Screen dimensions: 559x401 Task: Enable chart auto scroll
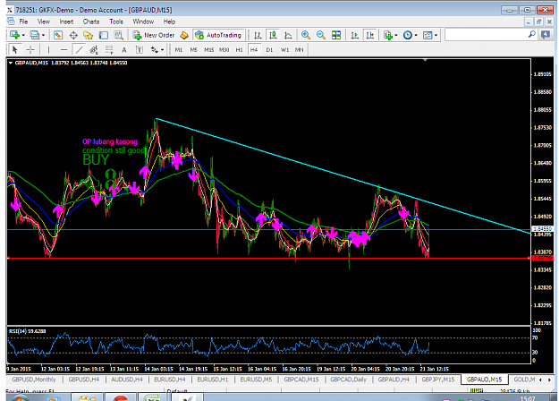tap(355, 35)
